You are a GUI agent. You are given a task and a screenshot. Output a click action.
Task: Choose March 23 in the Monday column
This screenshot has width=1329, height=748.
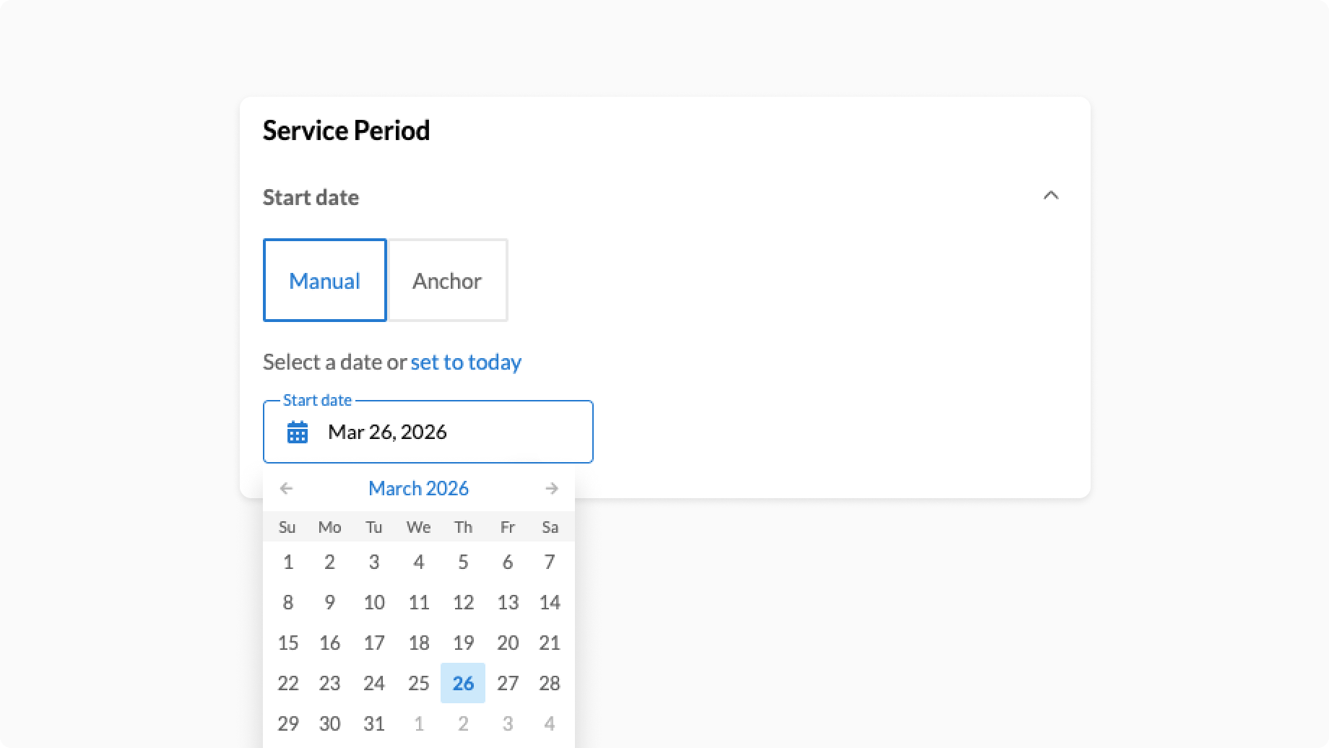329,683
